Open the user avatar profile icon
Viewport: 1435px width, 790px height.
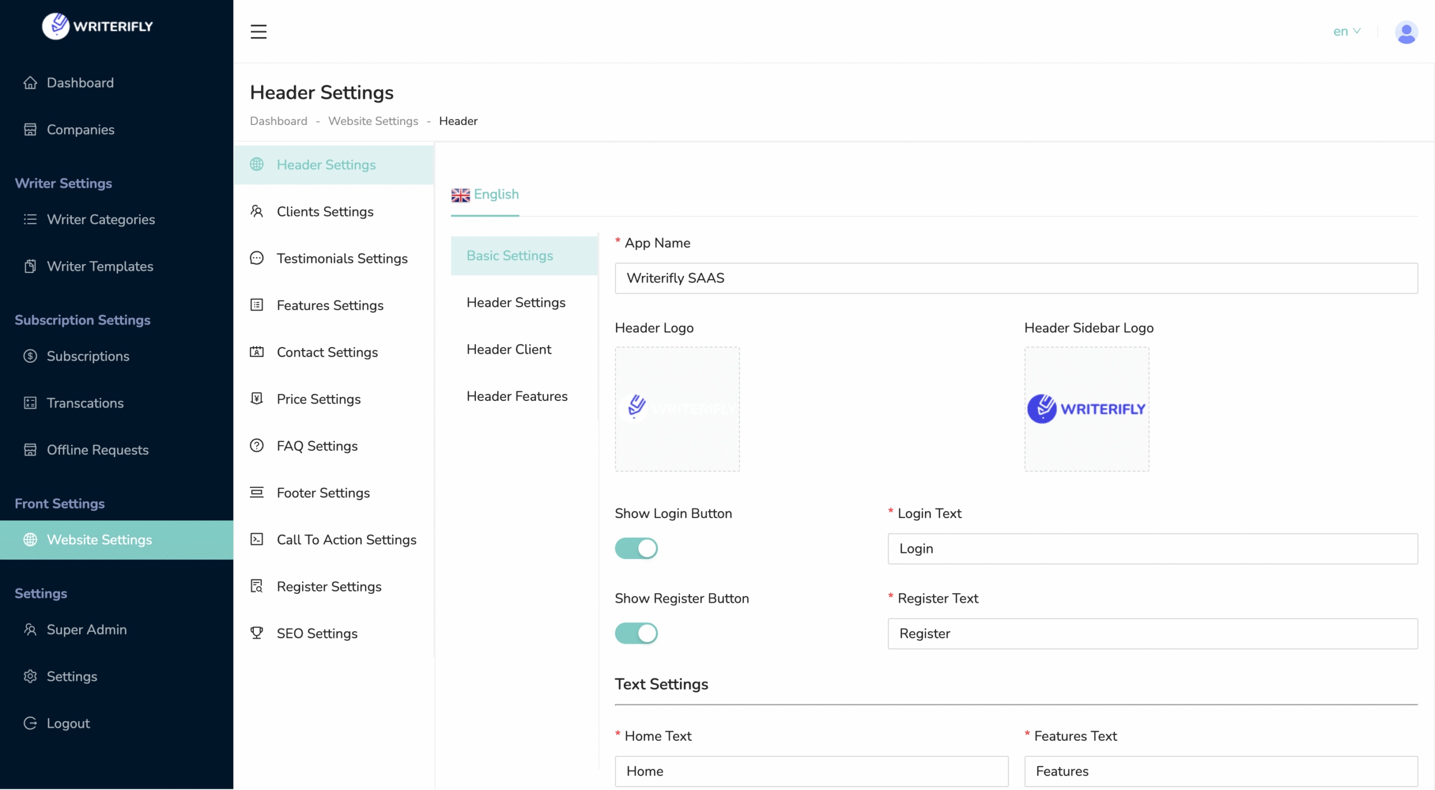tap(1406, 32)
